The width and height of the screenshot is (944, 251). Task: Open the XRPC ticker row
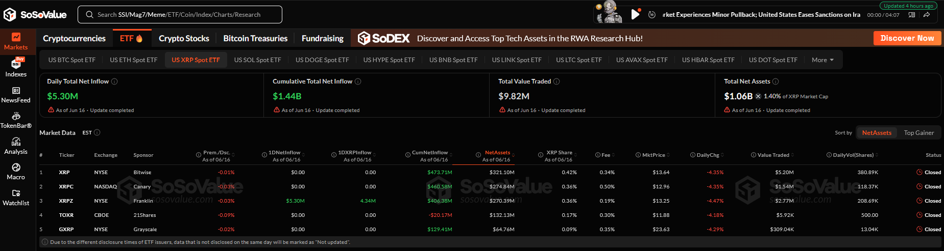pyautogui.click(x=490, y=186)
